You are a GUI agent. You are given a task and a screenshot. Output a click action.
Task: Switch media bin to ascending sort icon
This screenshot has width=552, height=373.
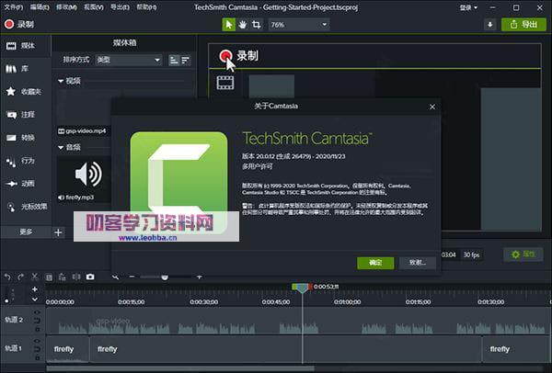click(174, 60)
